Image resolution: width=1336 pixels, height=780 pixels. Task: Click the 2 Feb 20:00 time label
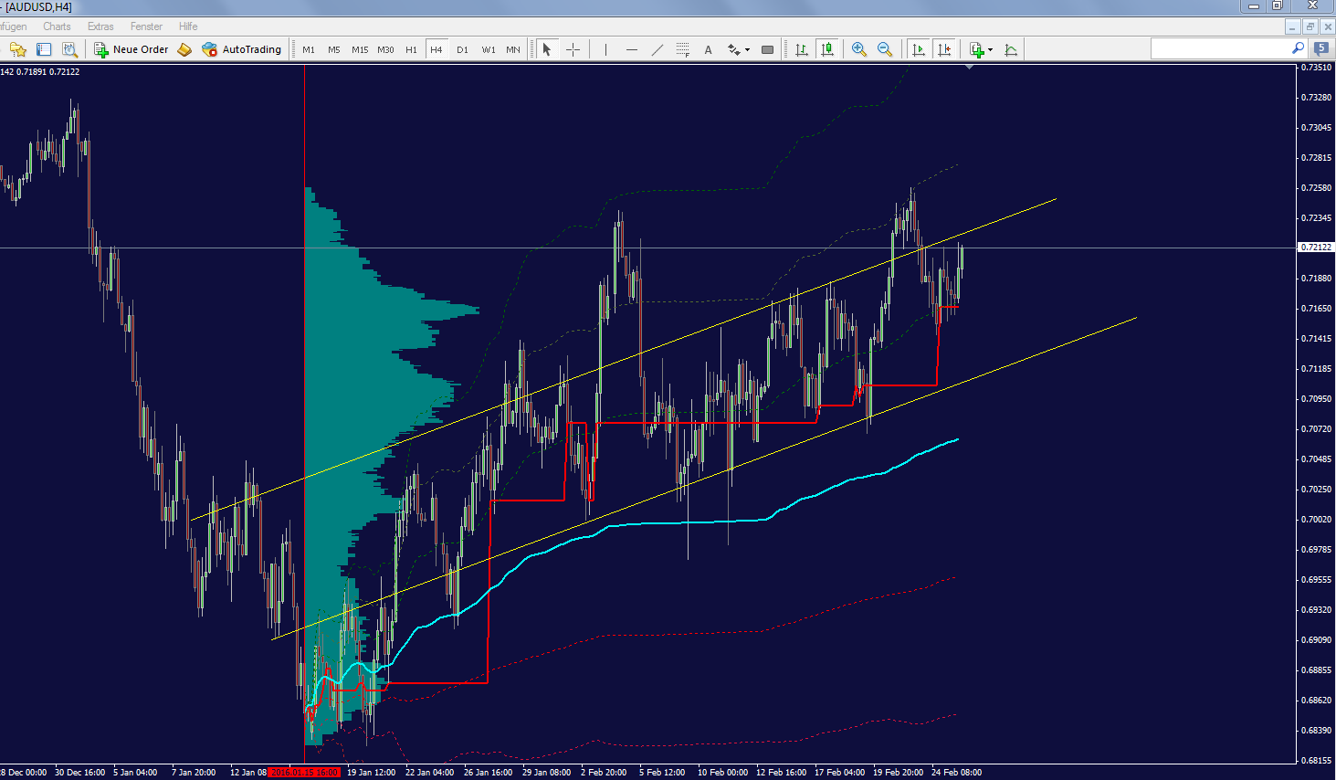[604, 772]
